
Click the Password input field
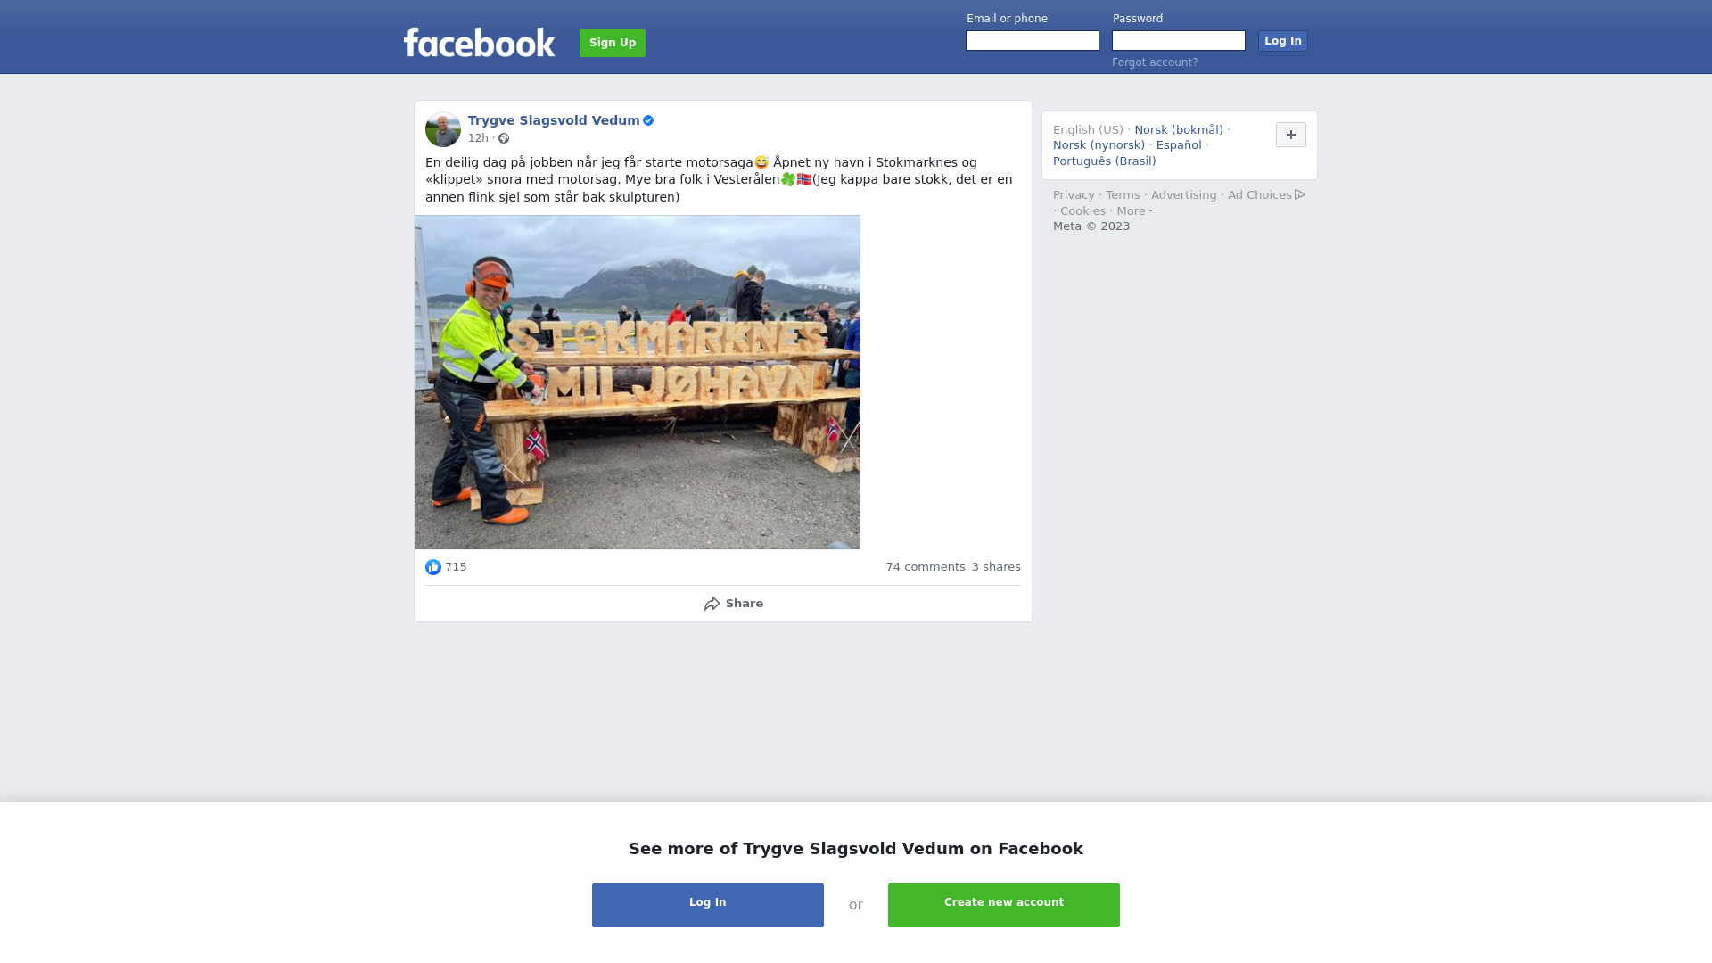(1179, 41)
